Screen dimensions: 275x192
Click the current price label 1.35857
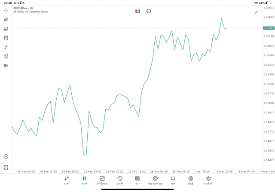point(269,28)
